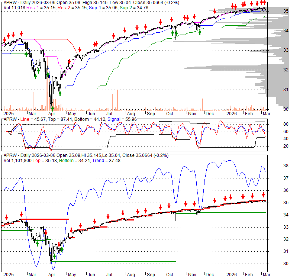The image size is (290, 277).
Task: Click the 'Res-1 = 35.15' magenta label
Action: pos(41,8)
